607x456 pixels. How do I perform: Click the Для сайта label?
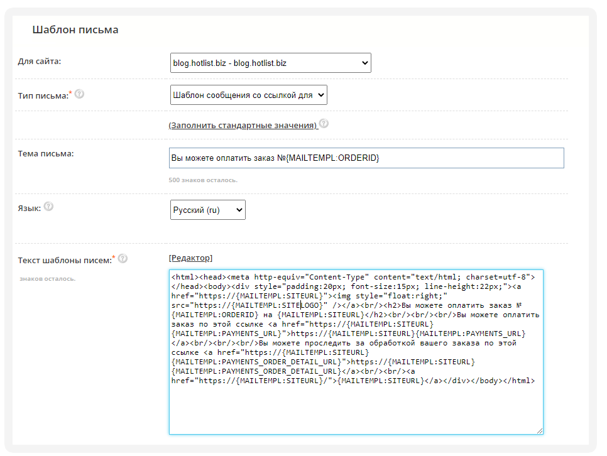(x=43, y=62)
